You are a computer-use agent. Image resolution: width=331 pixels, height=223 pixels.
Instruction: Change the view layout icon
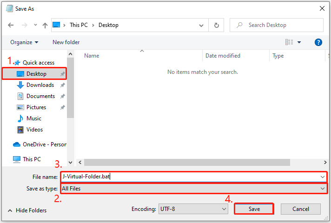point(289,42)
